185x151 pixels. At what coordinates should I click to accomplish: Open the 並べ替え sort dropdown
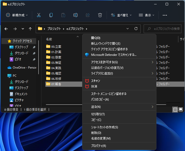pyautogui.click(x=121, y=15)
